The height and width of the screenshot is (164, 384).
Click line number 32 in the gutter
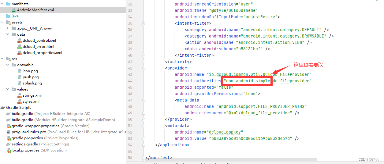pos(130,4)
